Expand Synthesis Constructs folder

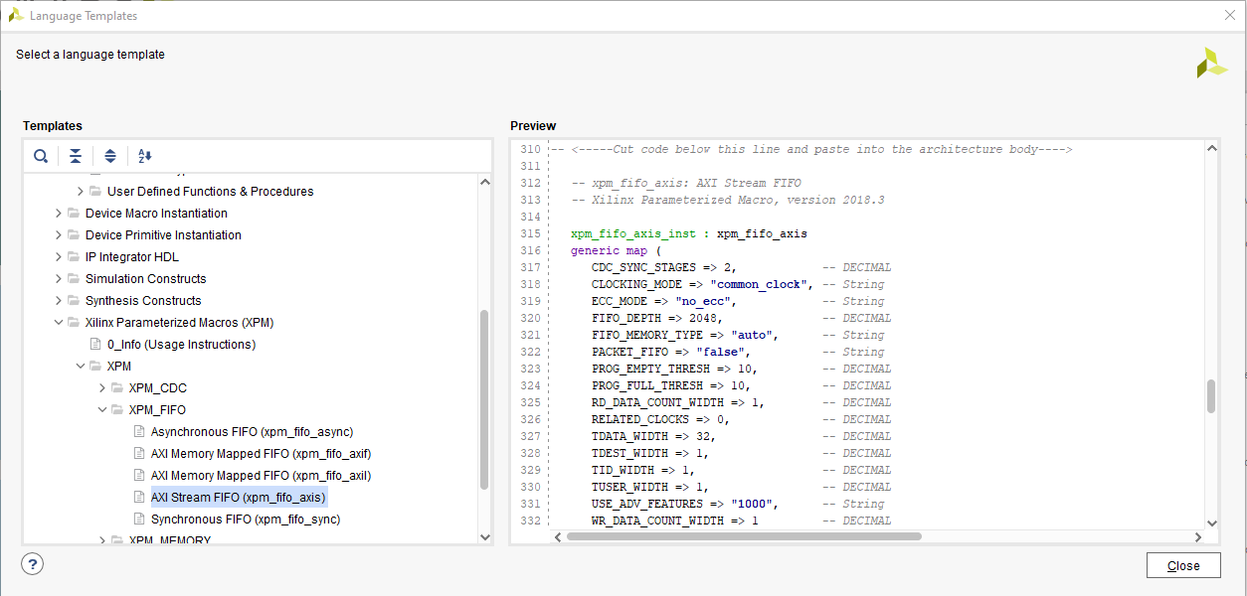[59, 301]
